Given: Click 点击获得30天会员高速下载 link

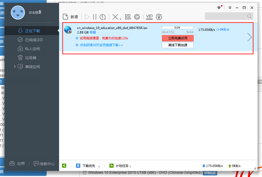Looking at the screenshot, I should pos(101,45).
